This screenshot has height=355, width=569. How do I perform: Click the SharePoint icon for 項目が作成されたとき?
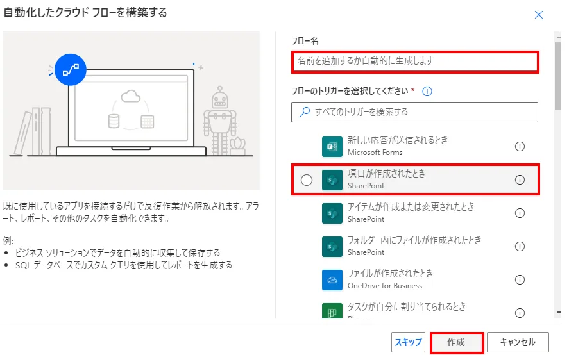click(x=332, y=180)
